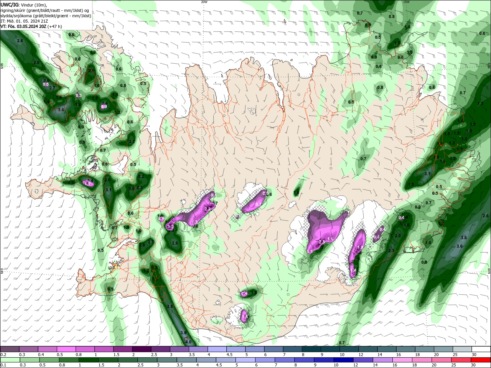Pick the royal blue 9 rain-scale swatch
This screenshot has width=491, height=368.
point(324,360)
